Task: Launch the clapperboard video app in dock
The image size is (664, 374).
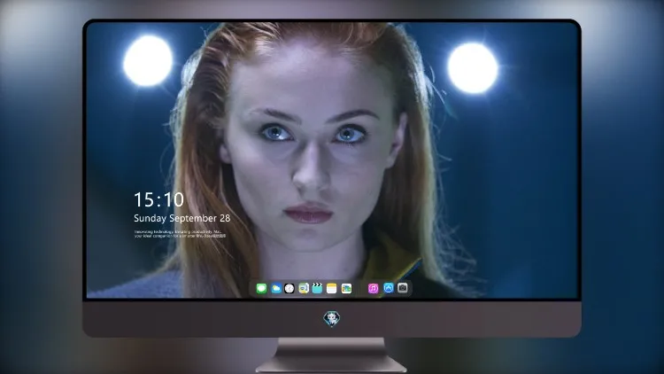Action: pos(317,288)
